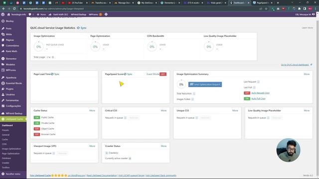Viewport: 319px width, 179px height.
Task: Open More in the Crawler Status panel
Action: coord(163,146)
